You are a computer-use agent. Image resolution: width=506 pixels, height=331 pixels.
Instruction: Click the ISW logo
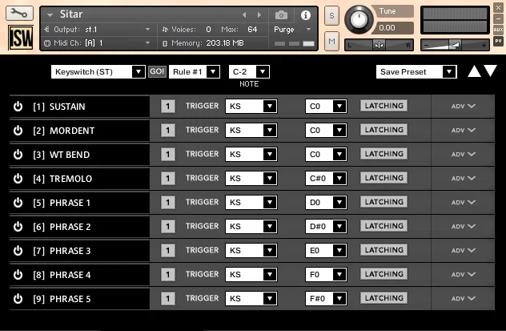click(21, 38)
